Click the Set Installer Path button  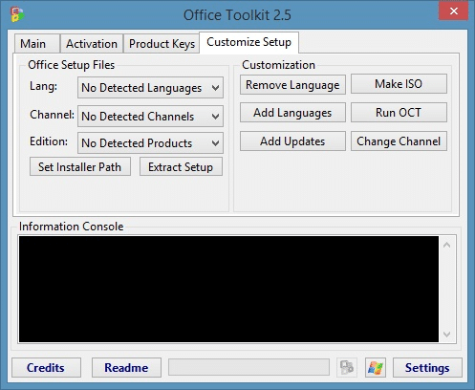pyautogui.click(x=80, y=166)
